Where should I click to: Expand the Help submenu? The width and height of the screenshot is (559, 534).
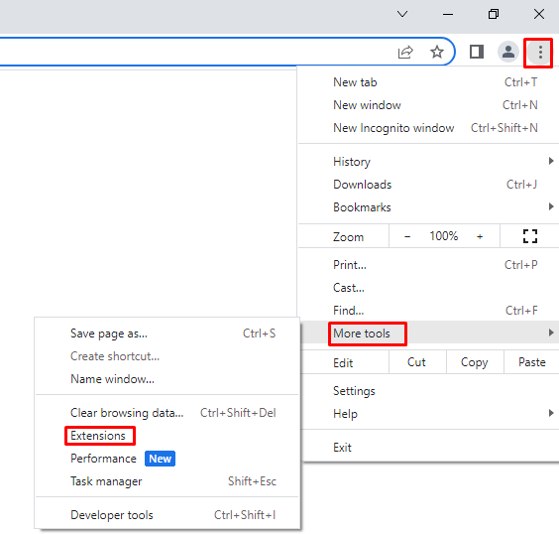click(428, 413)
